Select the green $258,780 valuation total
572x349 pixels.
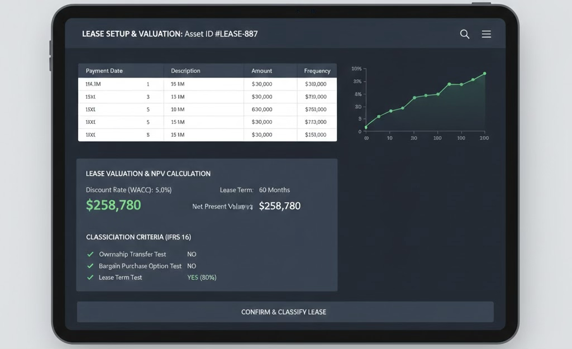[x=113, y=205]
